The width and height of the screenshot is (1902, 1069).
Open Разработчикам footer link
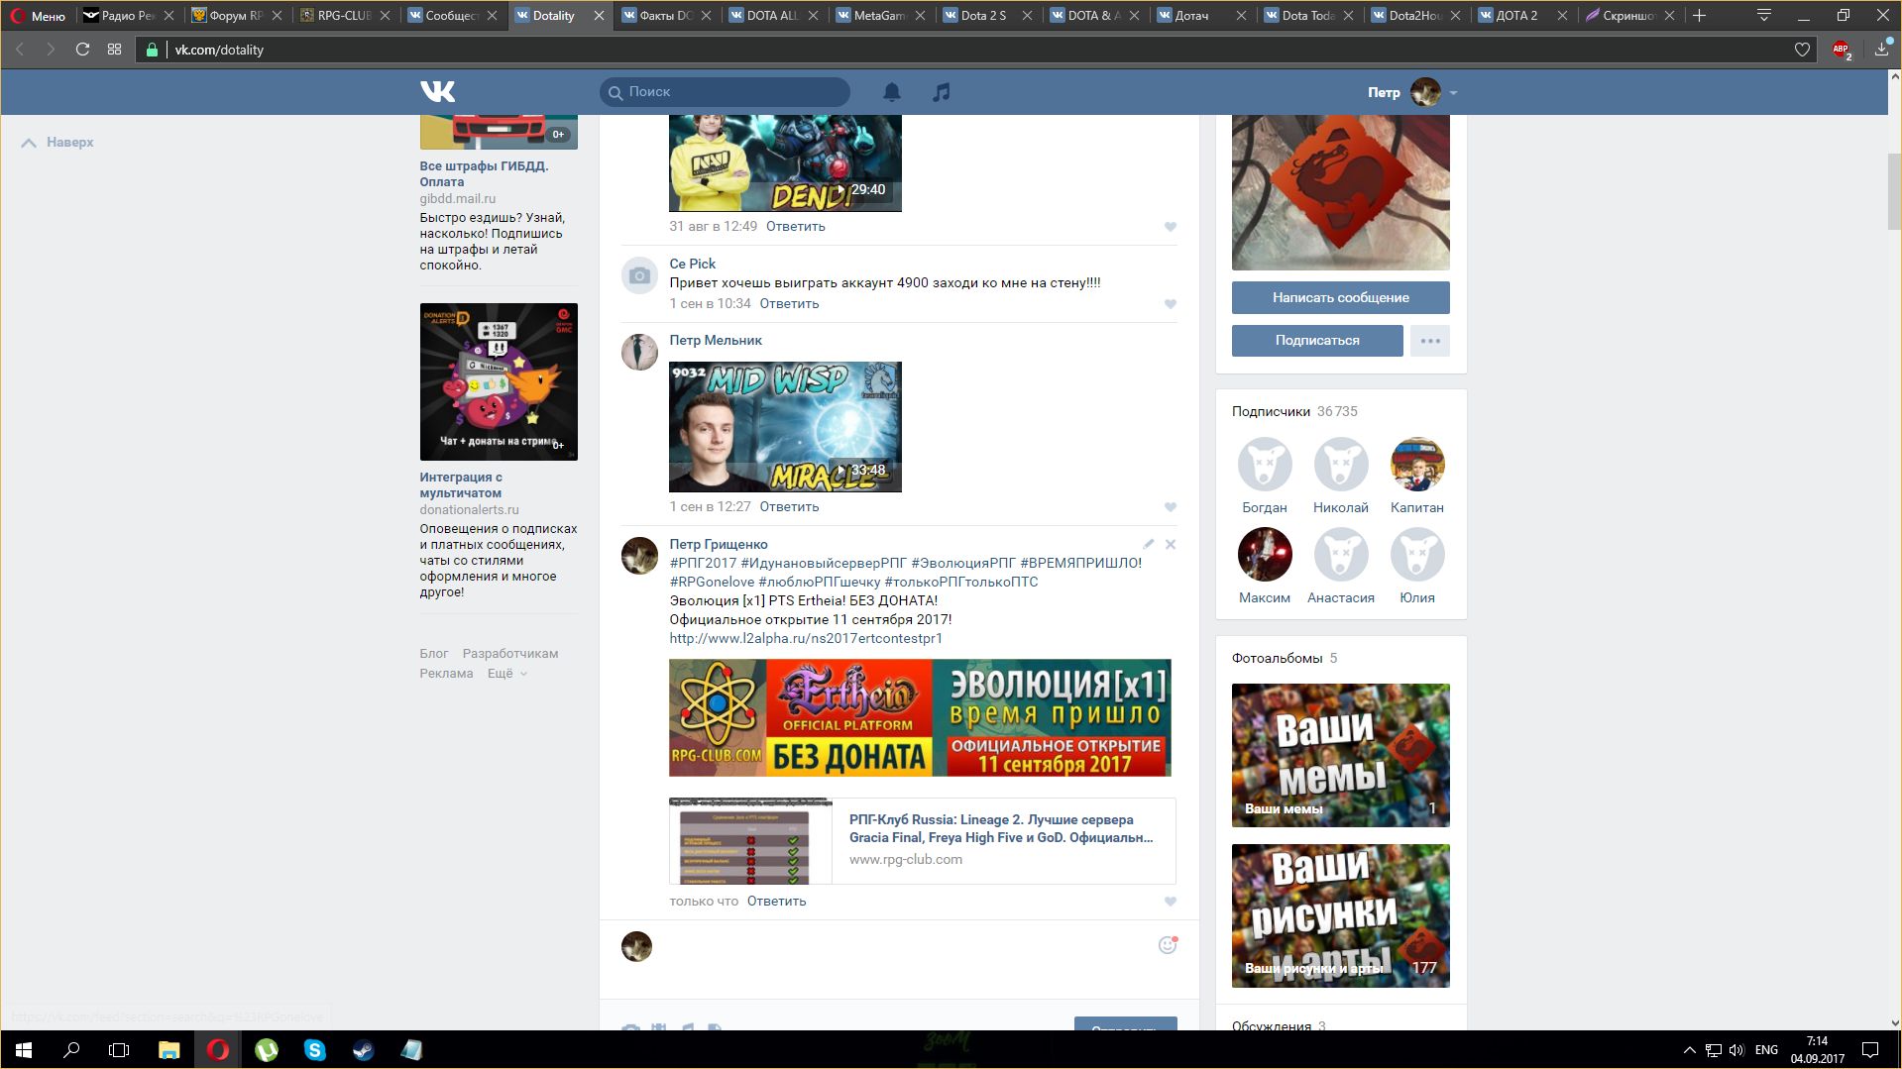click(x=510, y=654)
